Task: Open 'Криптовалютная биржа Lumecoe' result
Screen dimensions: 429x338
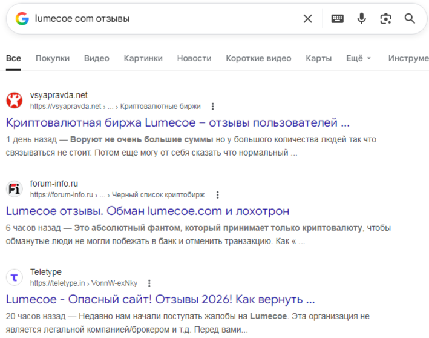Action: (178, 123)
